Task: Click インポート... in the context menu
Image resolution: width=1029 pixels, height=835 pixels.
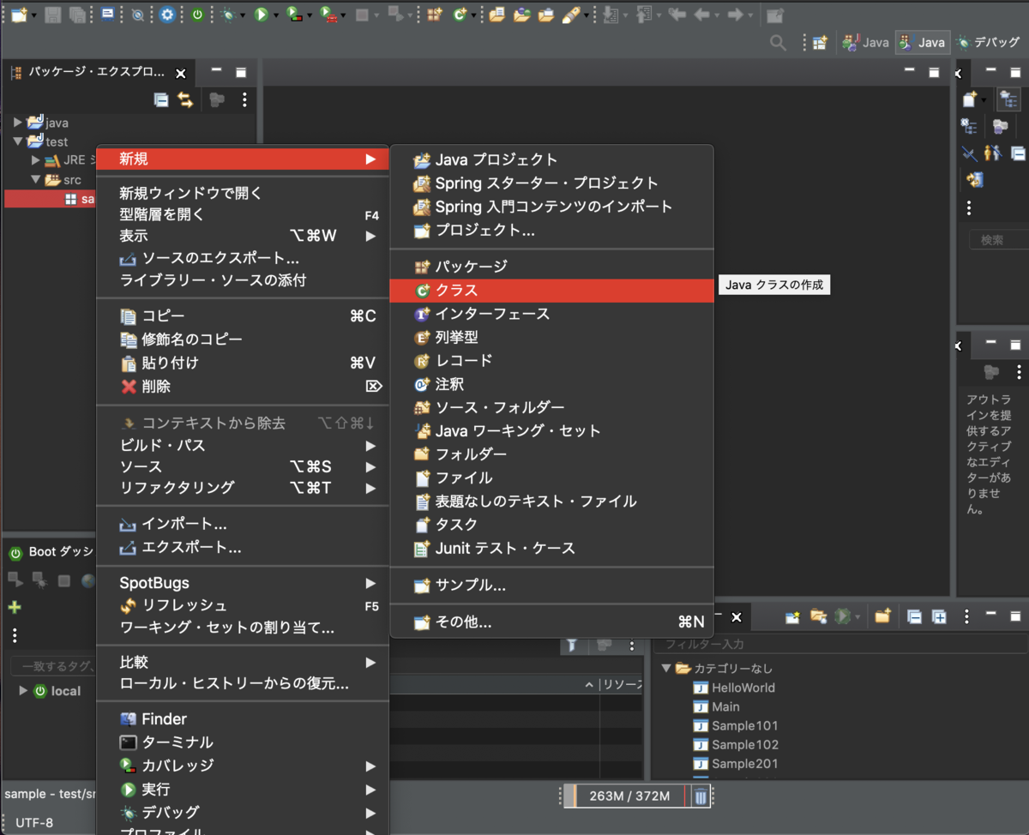Action: 243,523
